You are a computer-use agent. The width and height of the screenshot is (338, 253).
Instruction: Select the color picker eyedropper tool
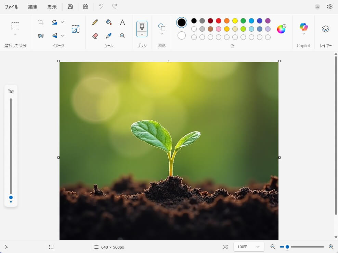click(x=109, y=36)
